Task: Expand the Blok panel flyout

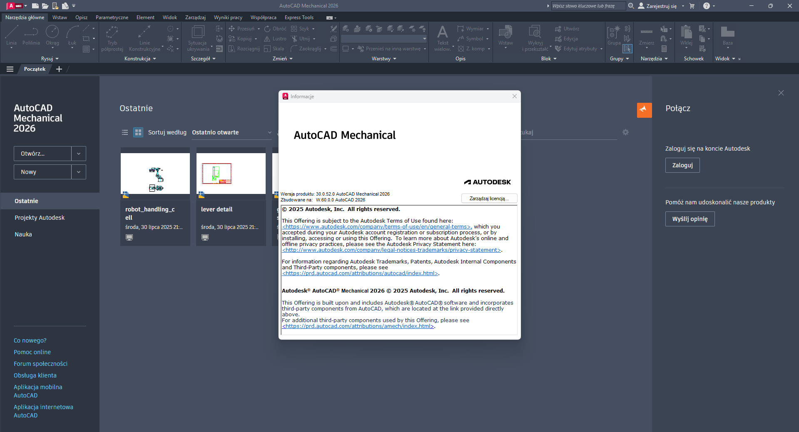Action: 549,59
